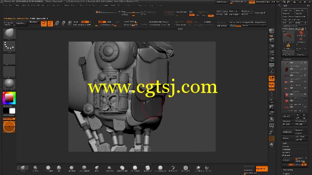The height and width of the screenshot is (175, 312).
Task: Click the Projection Master button
Action: click(9, 24)
